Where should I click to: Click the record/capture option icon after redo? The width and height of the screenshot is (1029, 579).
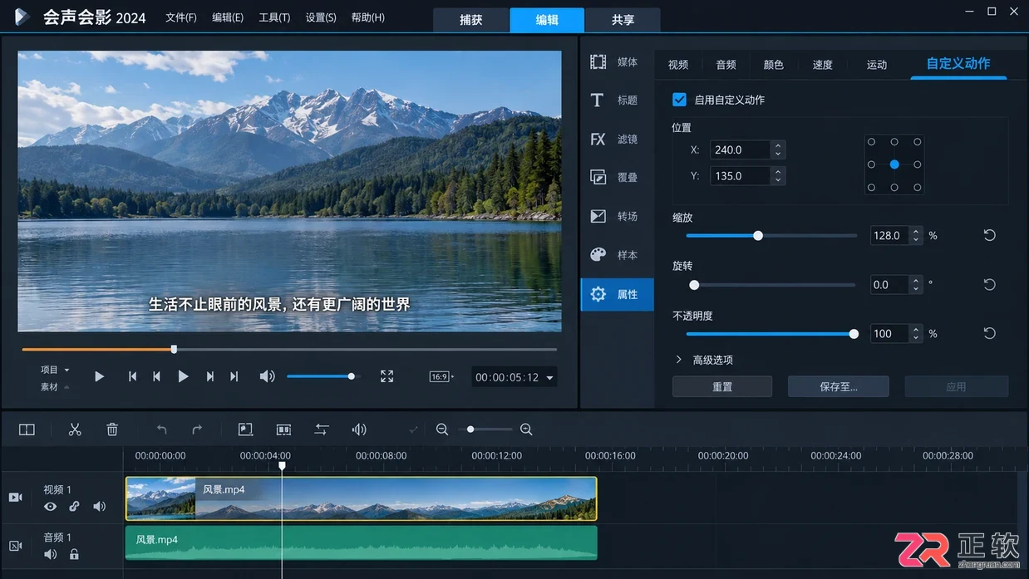(245, 429)
